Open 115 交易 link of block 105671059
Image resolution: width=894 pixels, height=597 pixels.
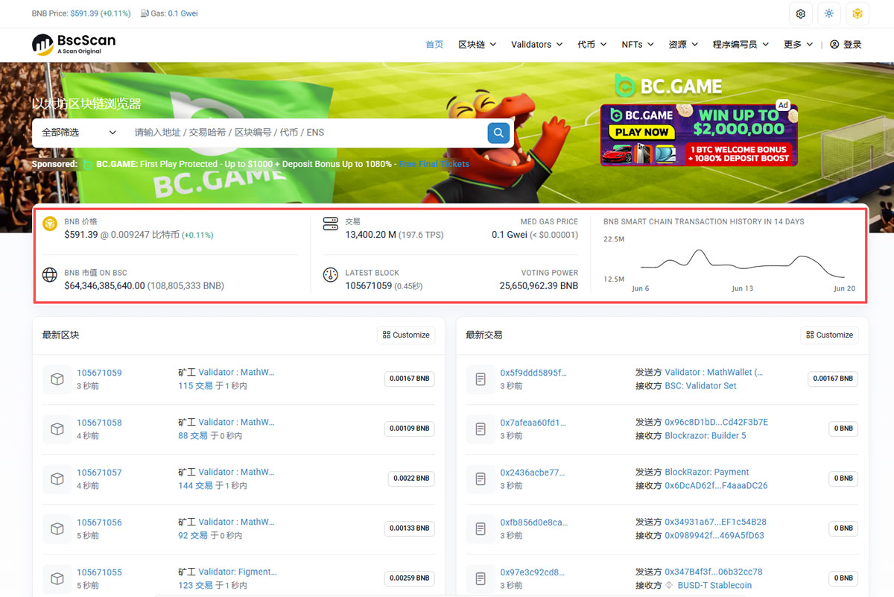[195, 386]
